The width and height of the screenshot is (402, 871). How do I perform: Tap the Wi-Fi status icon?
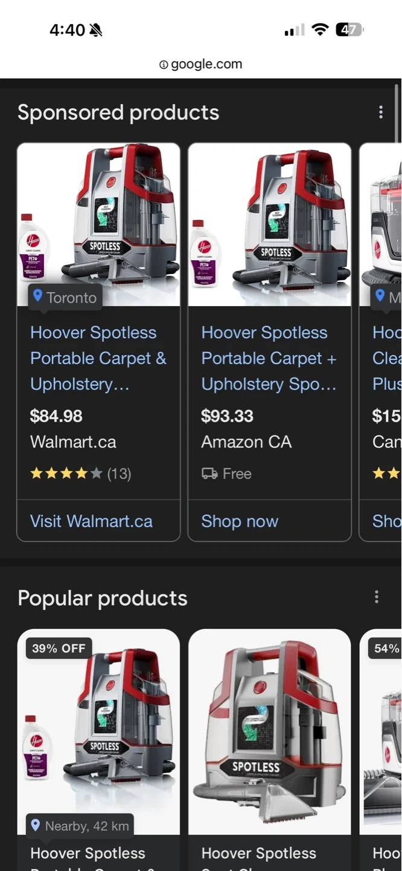(320, 30)
